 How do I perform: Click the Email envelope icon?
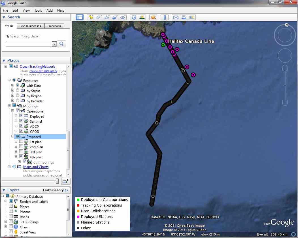click(x=176, y=17)
